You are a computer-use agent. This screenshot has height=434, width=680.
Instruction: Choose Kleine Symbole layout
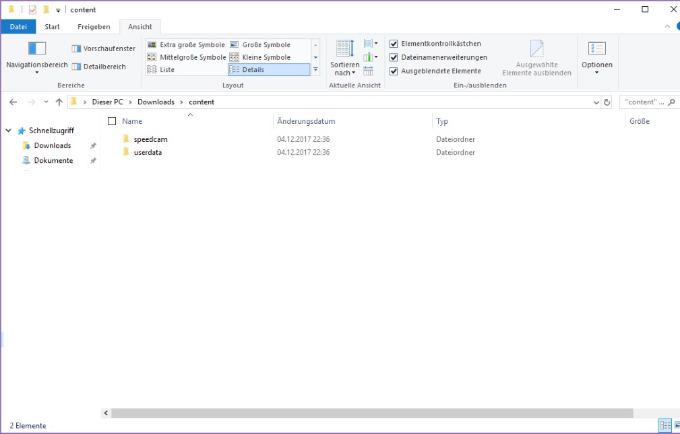(260, 57)
